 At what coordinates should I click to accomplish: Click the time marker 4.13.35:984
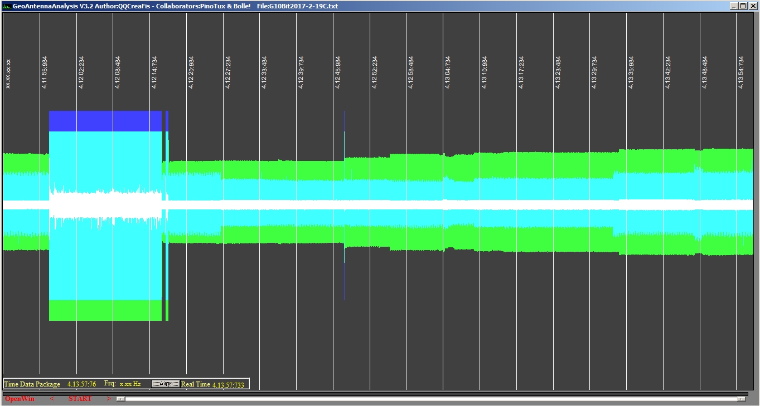(x=631, y=72)
